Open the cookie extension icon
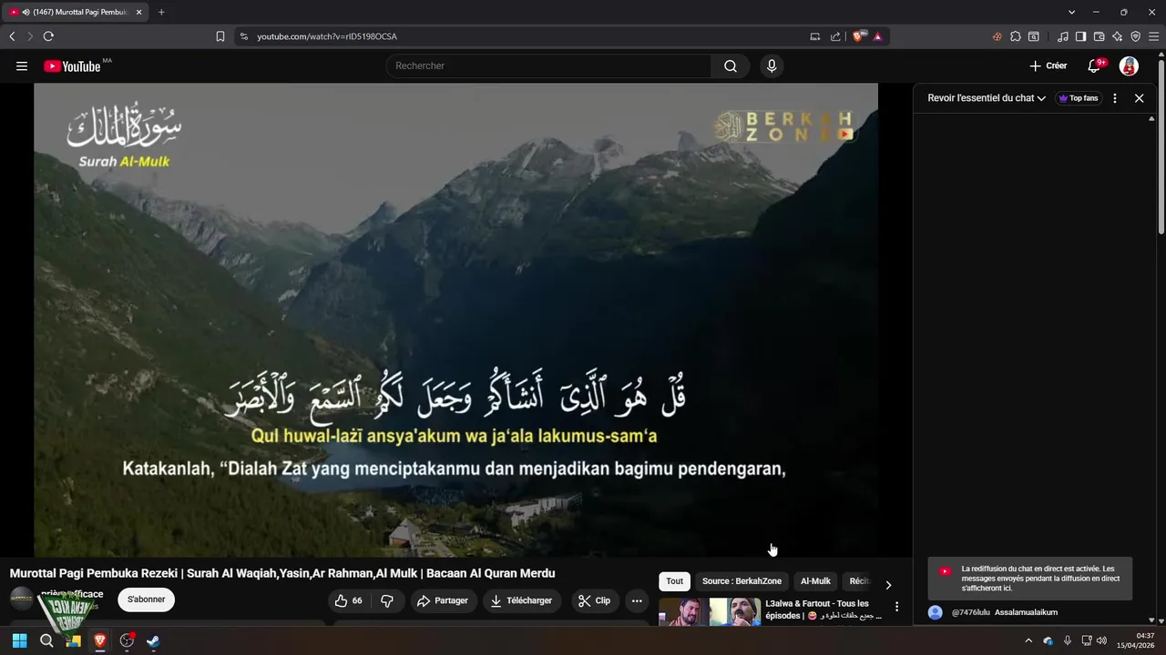The width and height of the screenshot is (1166, 655). (997, 36)
